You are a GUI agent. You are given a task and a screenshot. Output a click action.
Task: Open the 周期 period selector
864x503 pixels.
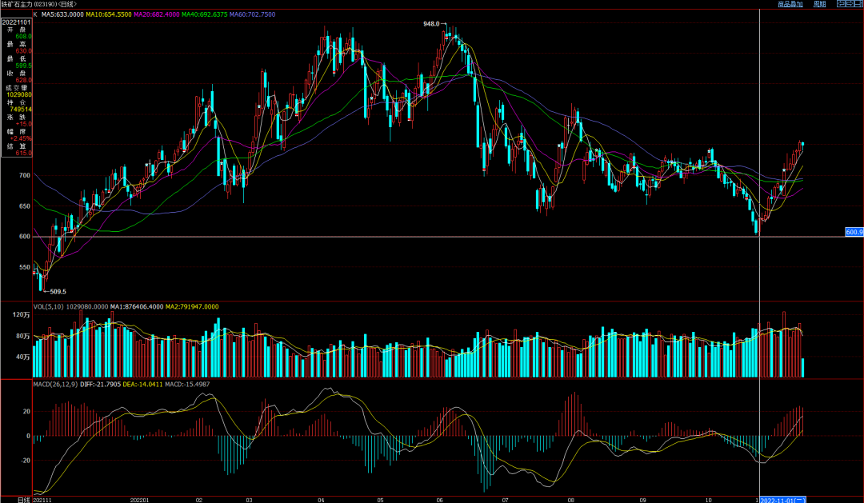click(x=819, y=4)
